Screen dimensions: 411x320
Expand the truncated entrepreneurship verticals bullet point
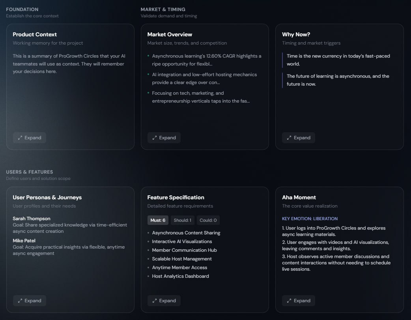coord(204,97)
